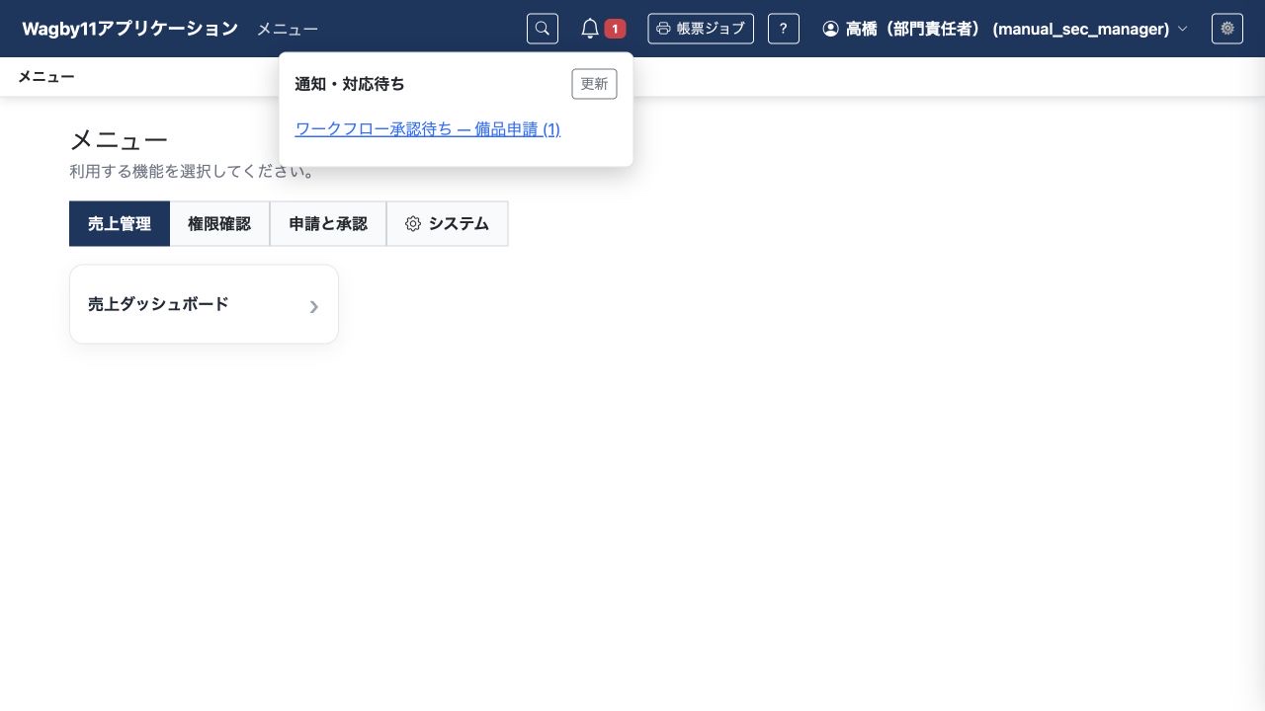Open the 売上ダッシュボード card
Image resolution: width=1265 pixels, height=711 pixels.
[x=204, y=304]
